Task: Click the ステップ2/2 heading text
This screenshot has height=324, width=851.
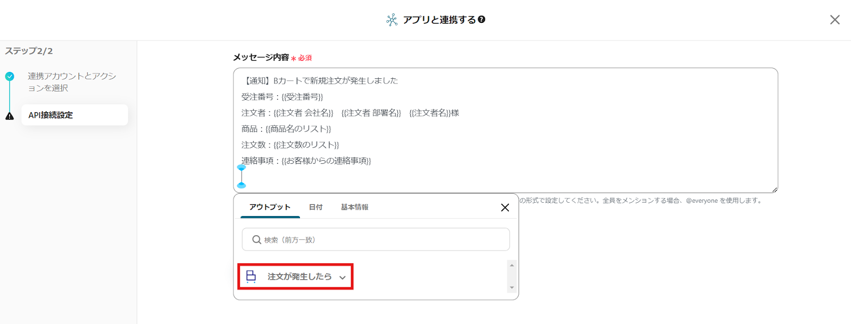Action: point(29,51)
